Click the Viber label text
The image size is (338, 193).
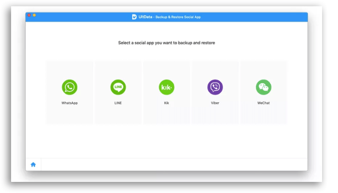215,103
